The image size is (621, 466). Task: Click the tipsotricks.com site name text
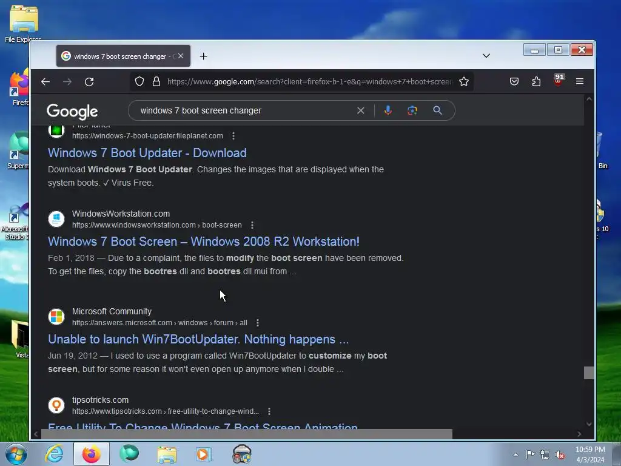click(x=100, y=400)
